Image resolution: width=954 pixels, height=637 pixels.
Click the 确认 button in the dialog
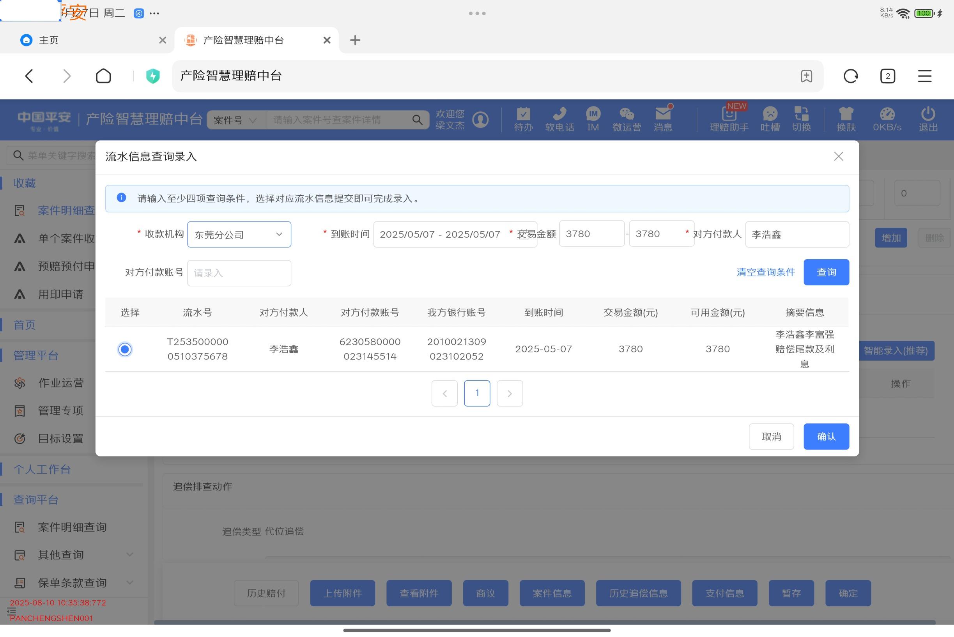coord(826,437)
